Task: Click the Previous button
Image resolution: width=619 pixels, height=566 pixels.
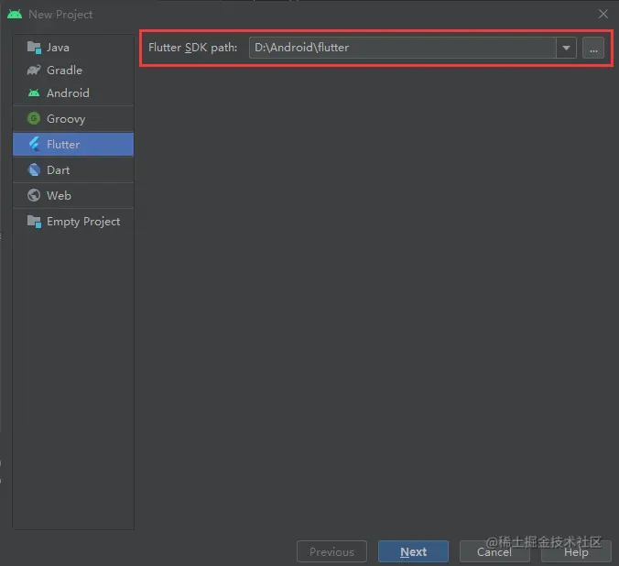Action: [331, 551]
